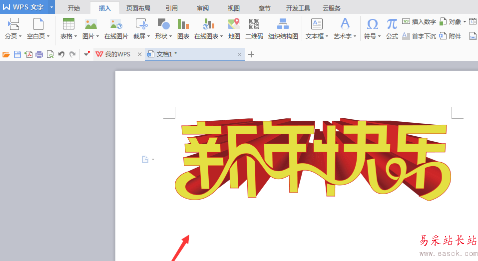Insert a 文本框 text box
478x261 pixels.
pos(317,24)
